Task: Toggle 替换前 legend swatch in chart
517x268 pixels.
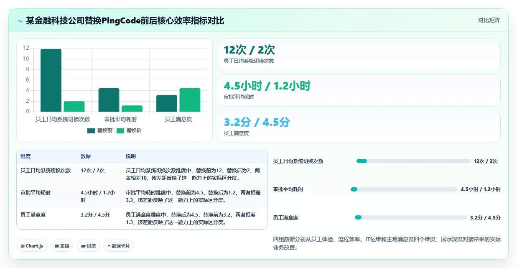Action: coord(91,130)
